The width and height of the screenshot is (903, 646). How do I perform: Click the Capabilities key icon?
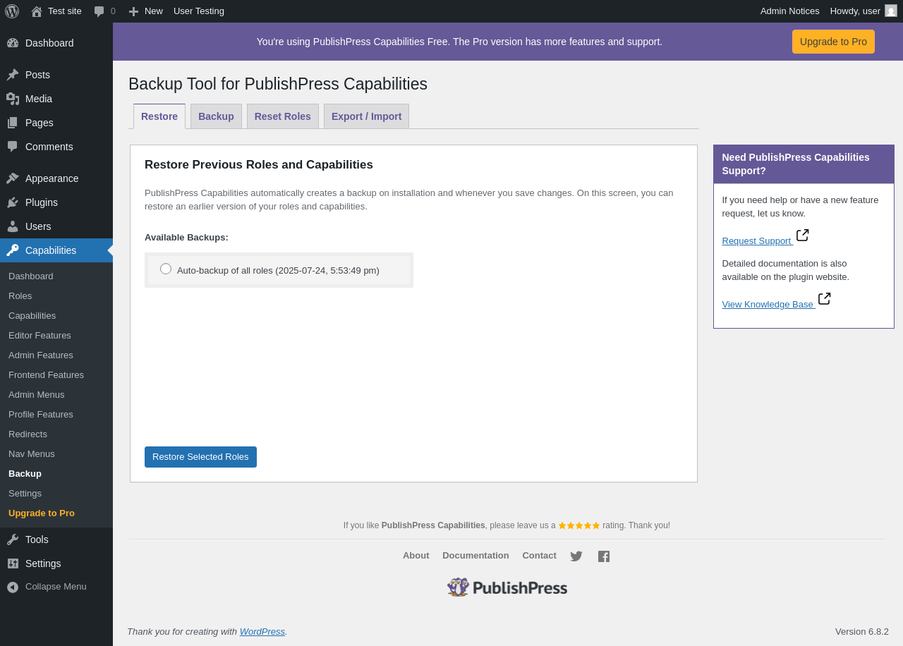(x=13, y=250)
